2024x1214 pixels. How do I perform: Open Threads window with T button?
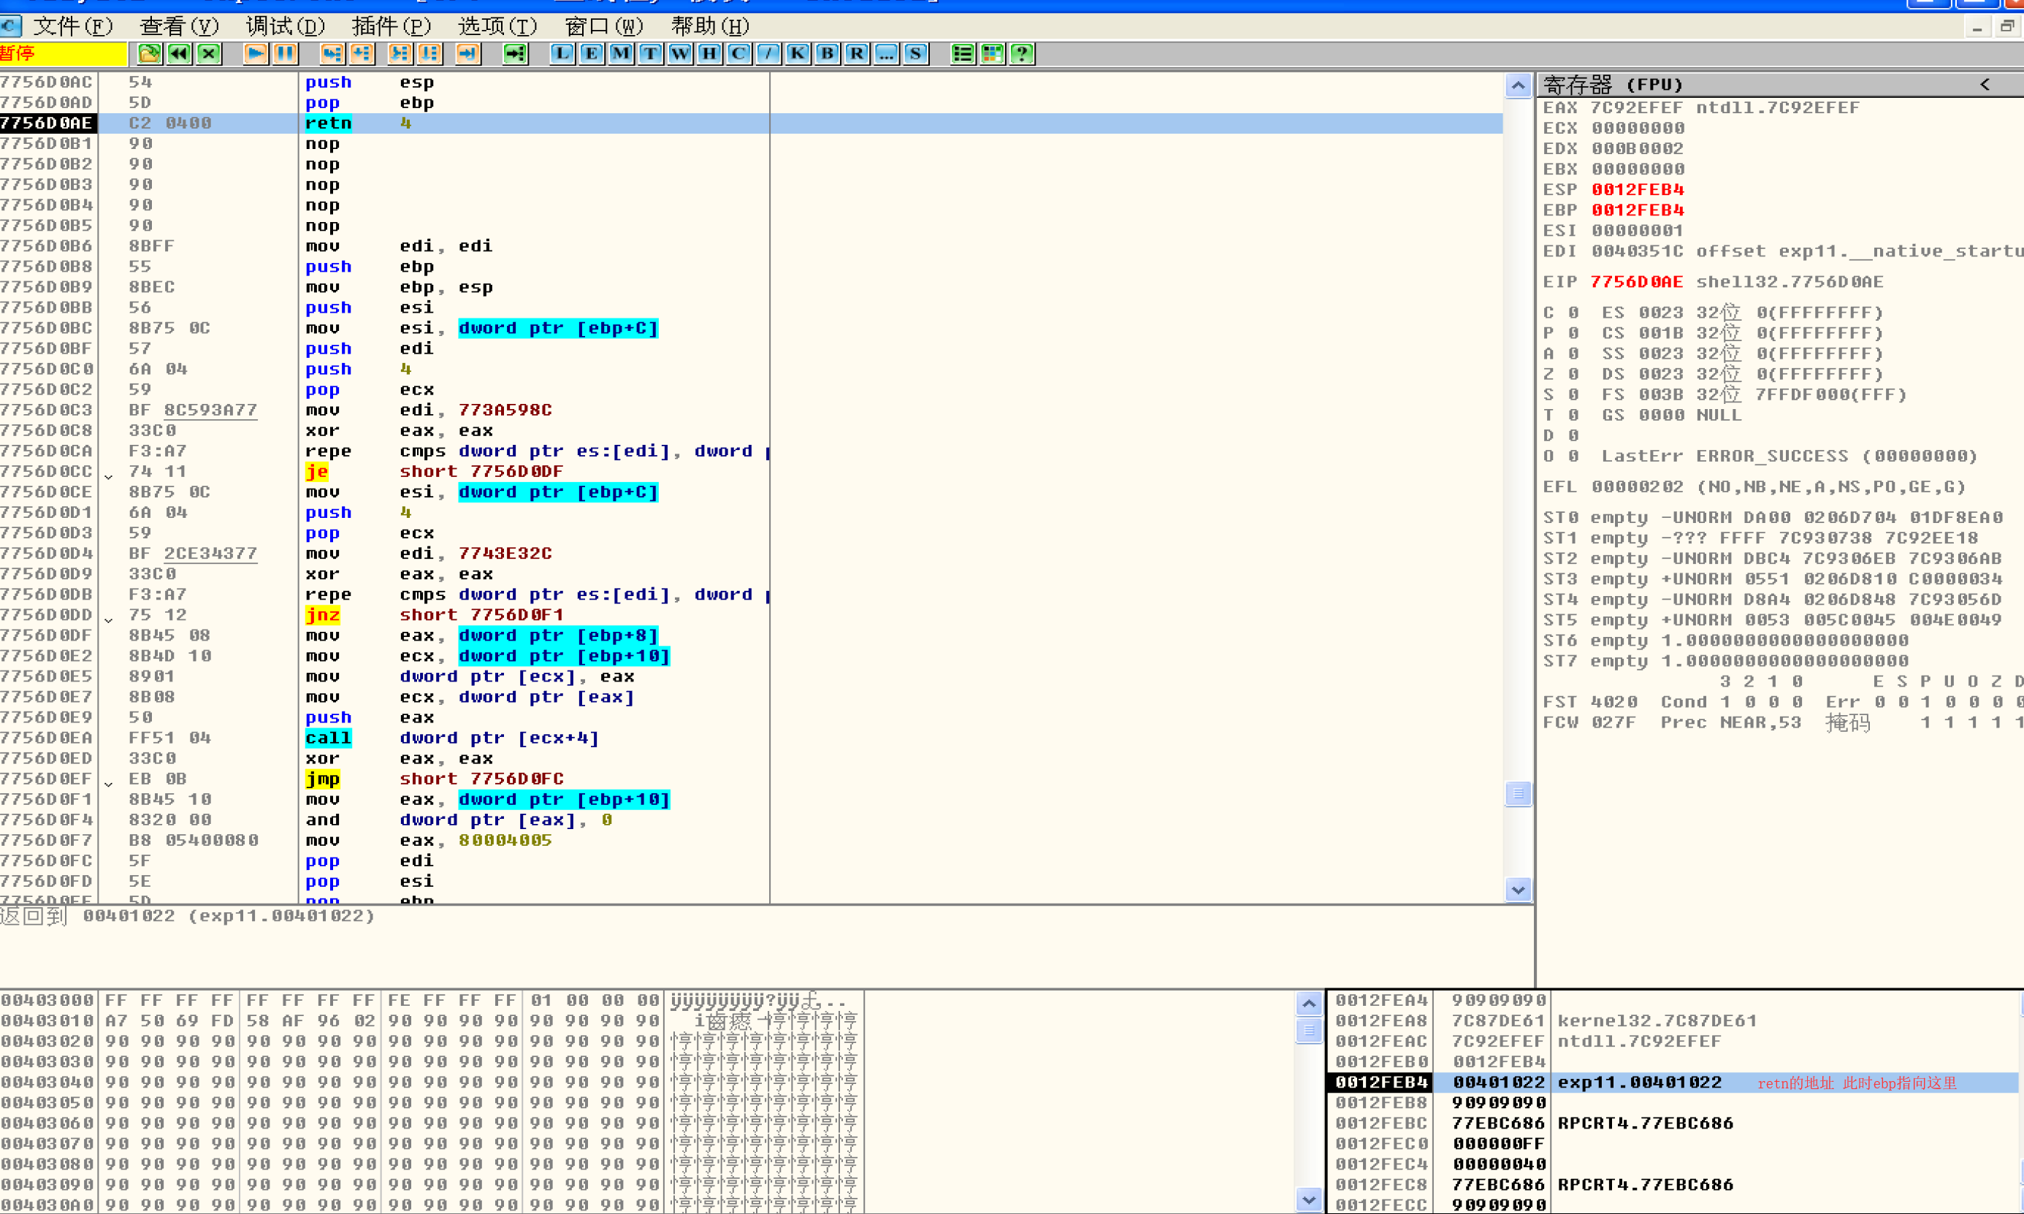coord(650,54)
